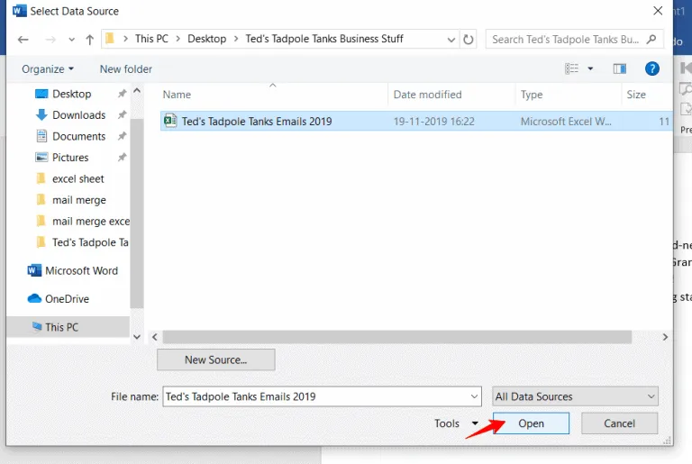The width and height of the screenshot is (692, 464).
Task: Click the Excel icon of the listed file
Action: [x=170, y=121]
